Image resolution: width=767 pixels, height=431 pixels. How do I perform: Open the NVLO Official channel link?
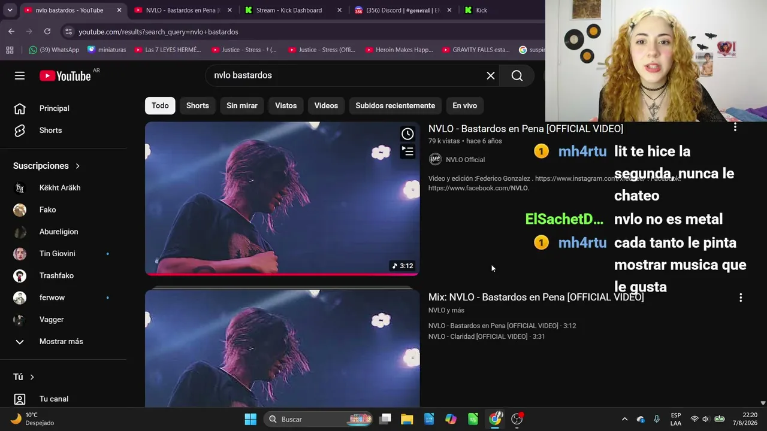pyautogui.click(x=466, y=160)
